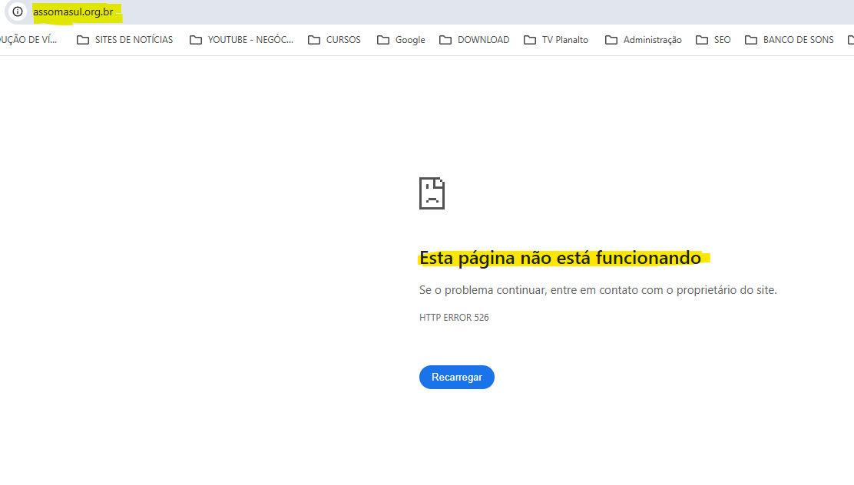Open the SITES DE NOTÍCIAS folder icon
This screenshot has height=485, width=854.
84,39
